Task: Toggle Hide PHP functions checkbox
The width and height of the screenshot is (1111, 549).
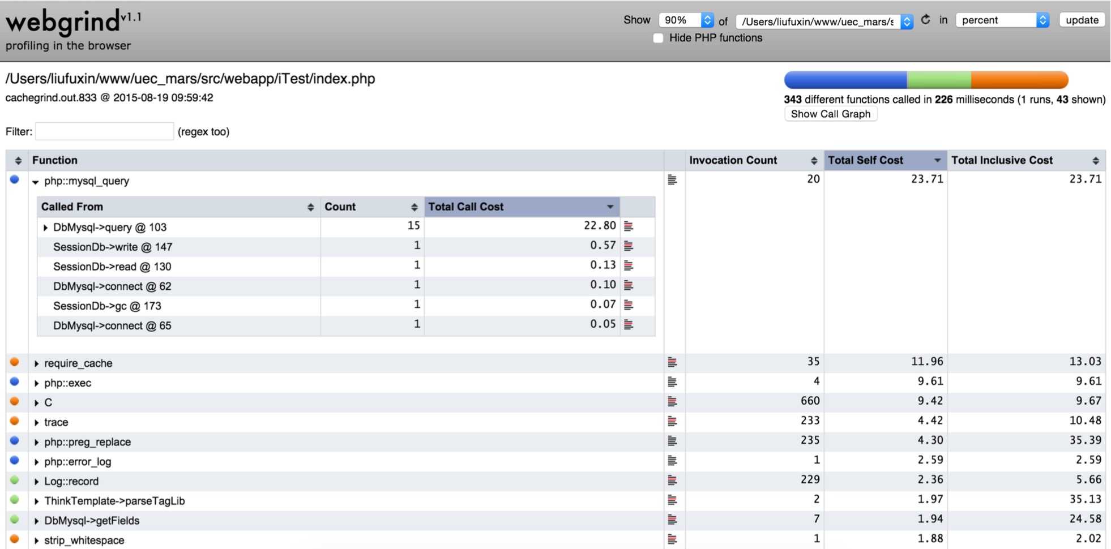Action: click(x=658, y=38)
